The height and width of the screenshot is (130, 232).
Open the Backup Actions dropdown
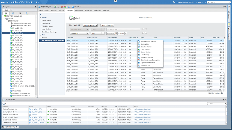point(90,25)
